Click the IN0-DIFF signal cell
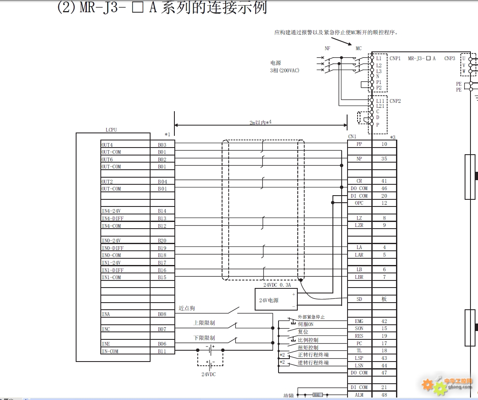The height and width of the screenshot is (400, 478). [x=125, y=248]
